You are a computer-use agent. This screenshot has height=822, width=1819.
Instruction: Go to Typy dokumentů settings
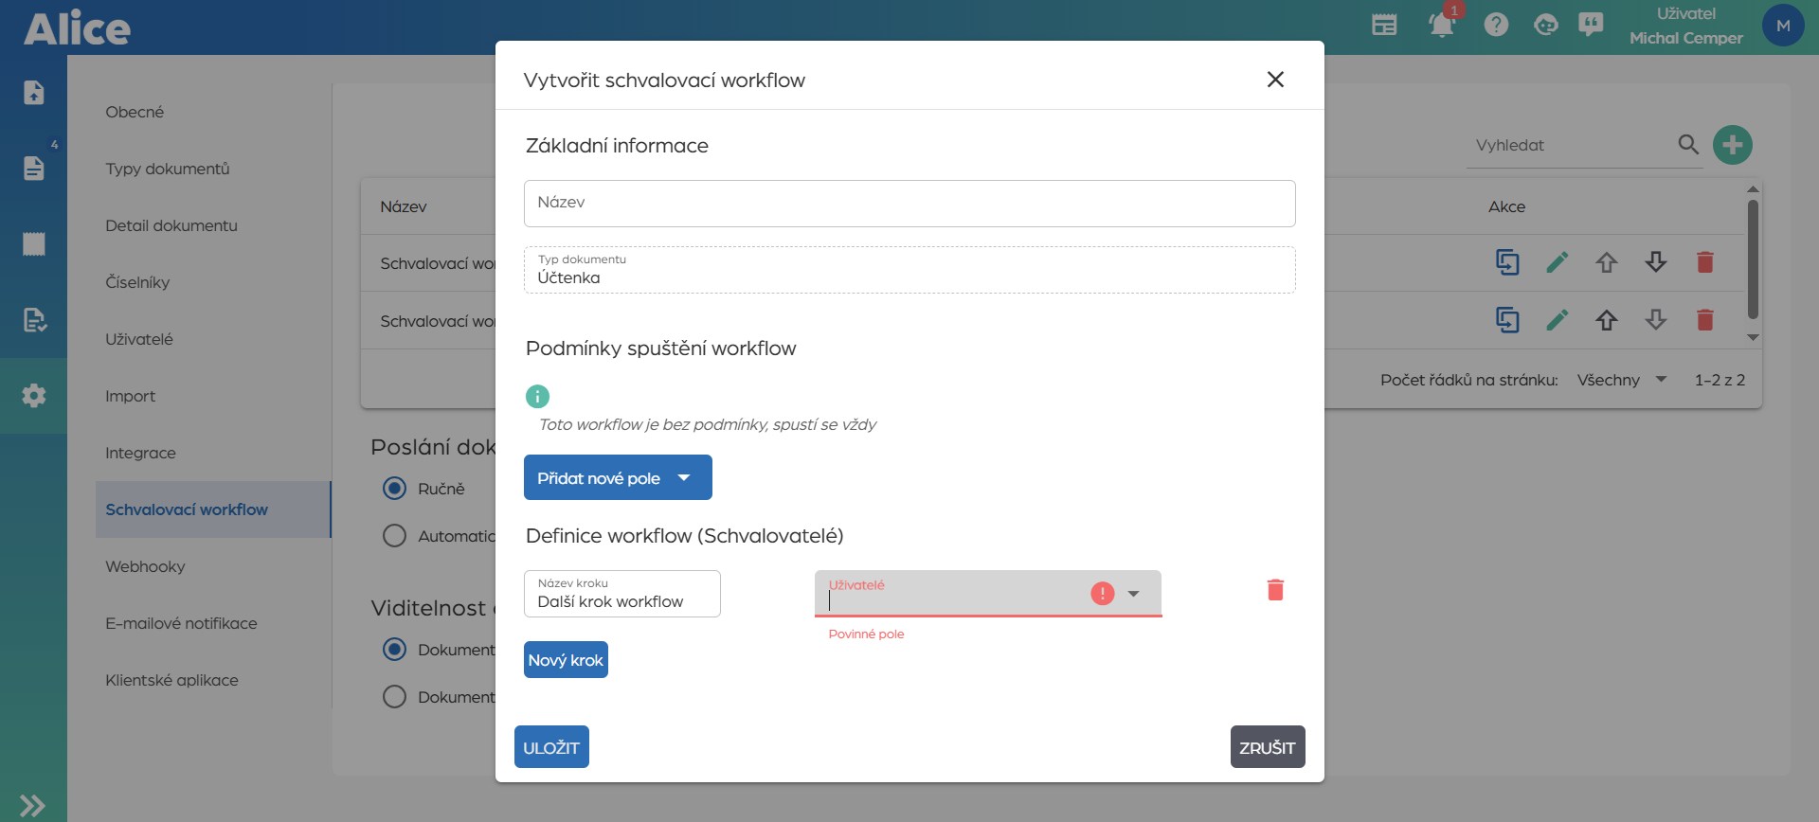168,169
